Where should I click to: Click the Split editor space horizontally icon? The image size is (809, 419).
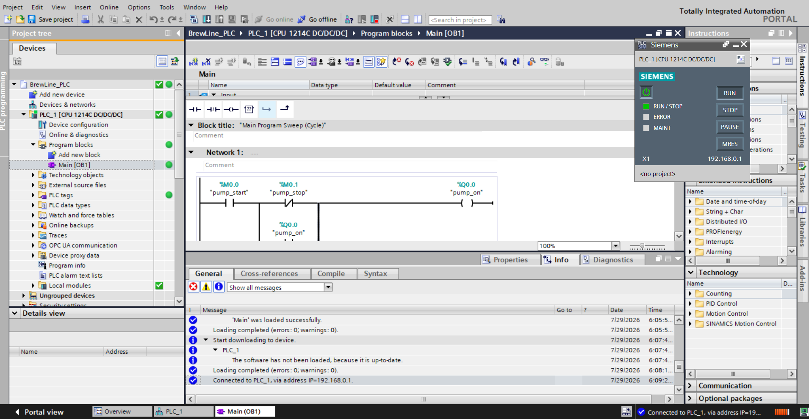coord(405,19)
